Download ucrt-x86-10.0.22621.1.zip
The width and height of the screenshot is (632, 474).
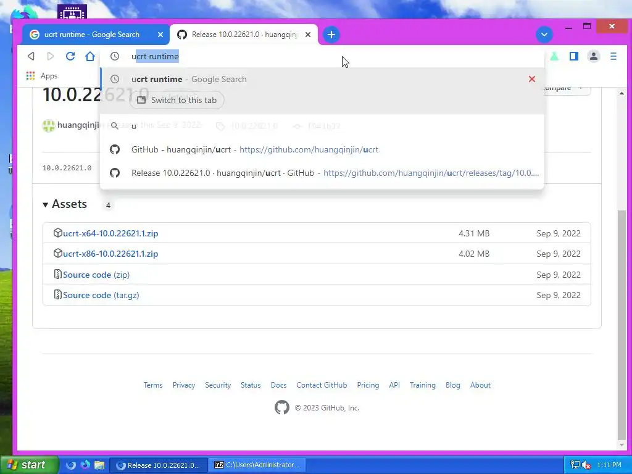pos(110,254)
